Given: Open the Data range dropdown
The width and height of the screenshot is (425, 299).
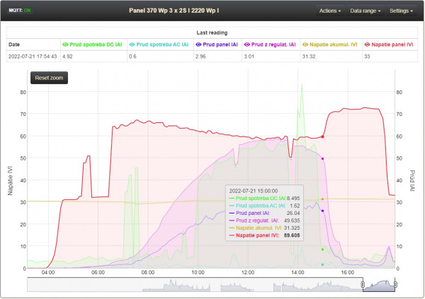Looking at the screenshot, I should point(365,11).
